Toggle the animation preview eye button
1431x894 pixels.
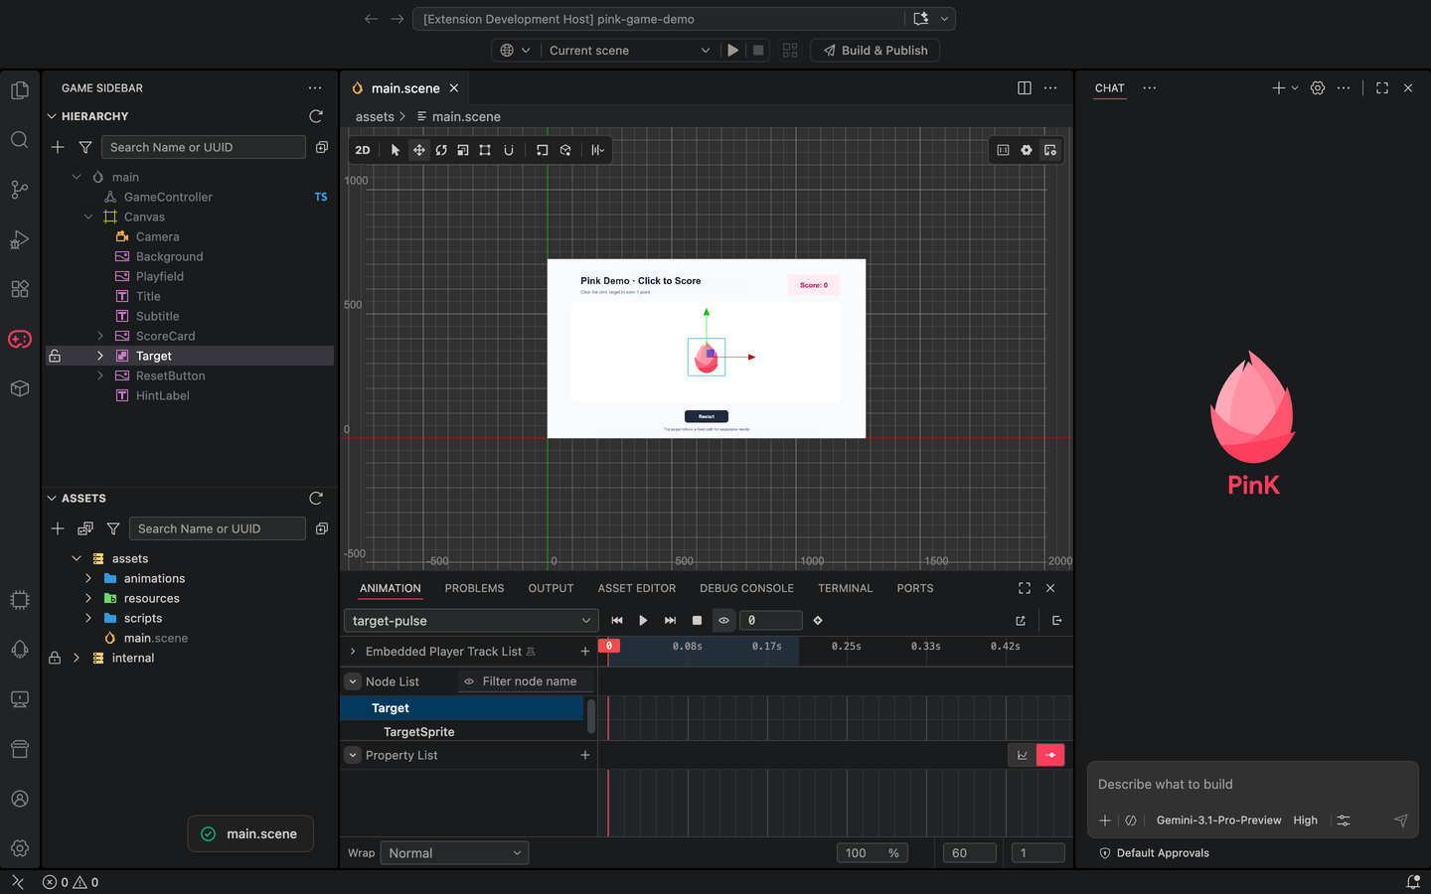point(723,620)
